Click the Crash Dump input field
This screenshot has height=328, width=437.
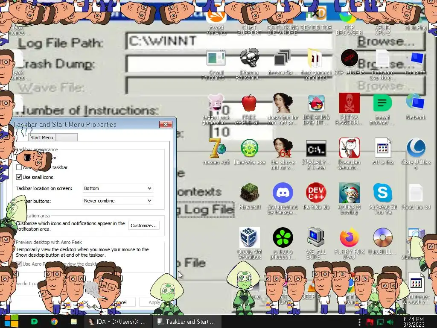pos(229,64)
